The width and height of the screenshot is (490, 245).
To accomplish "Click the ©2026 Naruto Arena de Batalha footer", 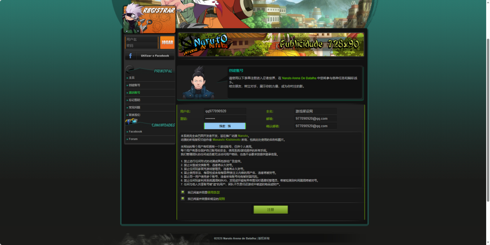I will pyautogui.click(x=242, y=238).
